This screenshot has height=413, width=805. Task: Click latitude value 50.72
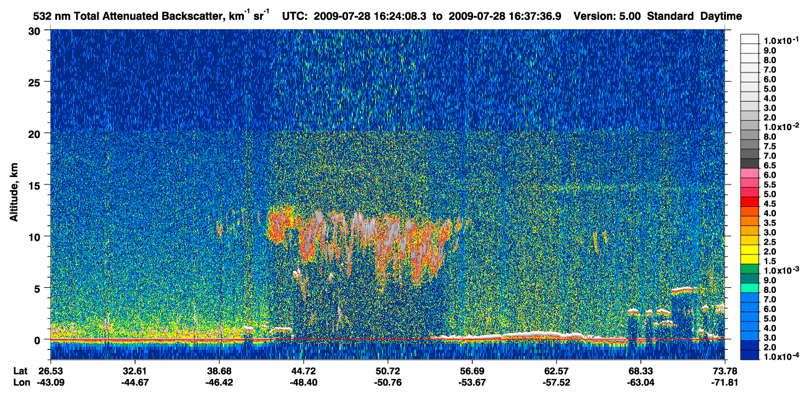387,371
